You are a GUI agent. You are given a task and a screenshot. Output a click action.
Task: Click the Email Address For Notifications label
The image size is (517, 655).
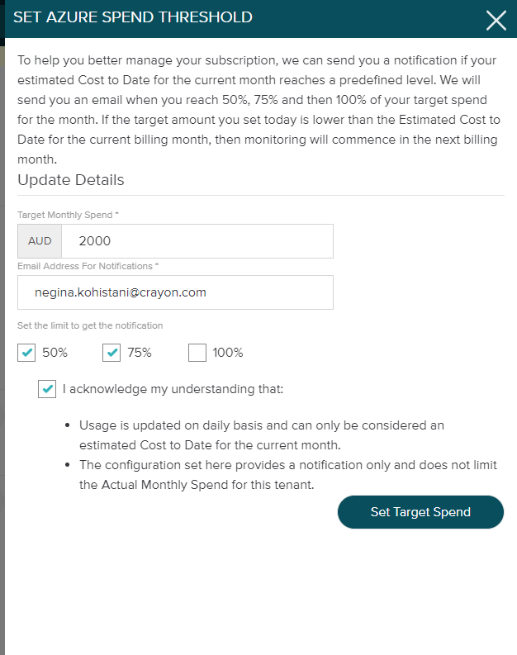coord(88,266)
